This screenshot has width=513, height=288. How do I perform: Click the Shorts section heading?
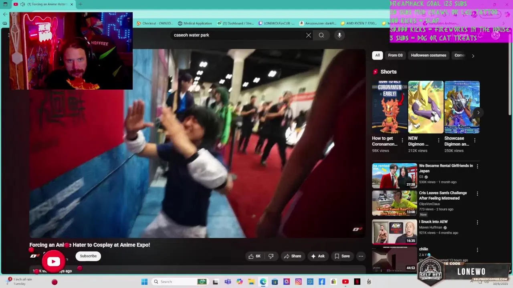pos(388,72)
